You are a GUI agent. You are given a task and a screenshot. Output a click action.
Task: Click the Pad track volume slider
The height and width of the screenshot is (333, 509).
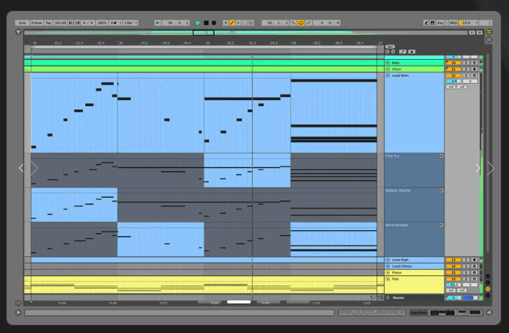454,285
